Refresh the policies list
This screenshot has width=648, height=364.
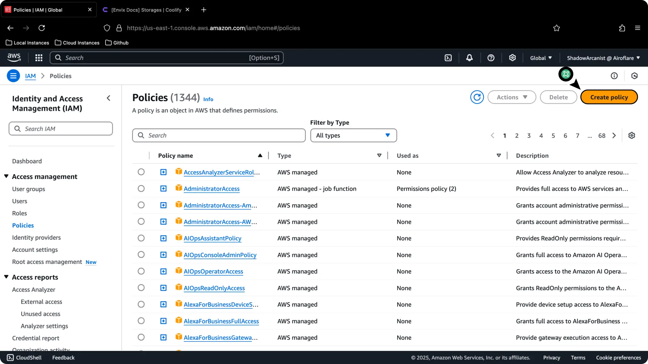pos(477,97)
